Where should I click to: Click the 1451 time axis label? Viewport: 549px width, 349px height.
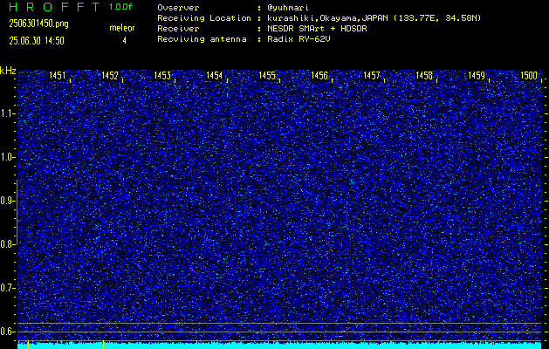[x=57, y=75]
